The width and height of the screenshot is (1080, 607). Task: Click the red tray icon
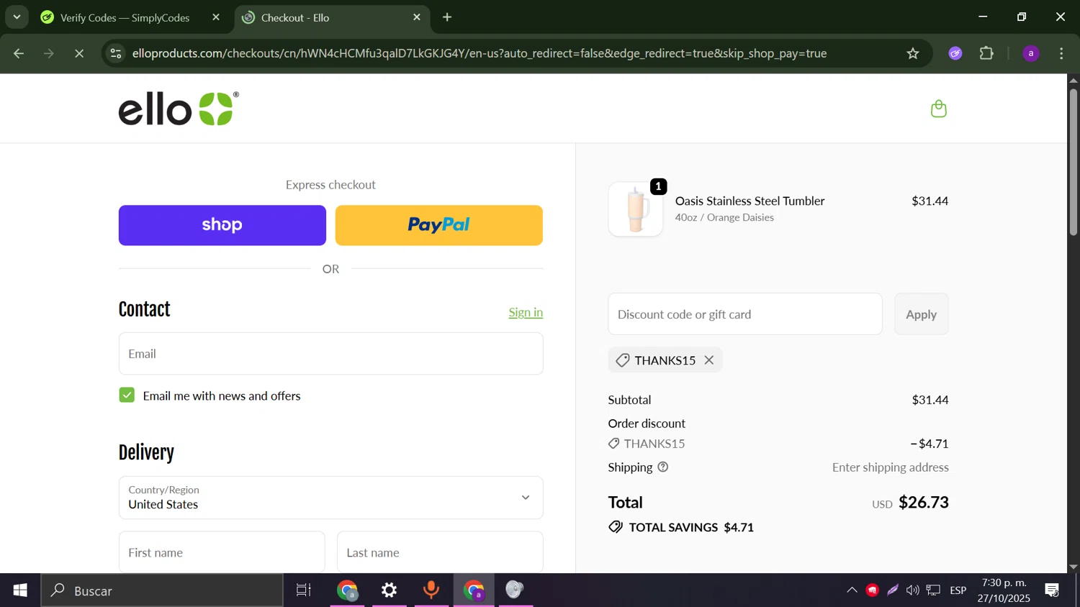click(873, 590)
